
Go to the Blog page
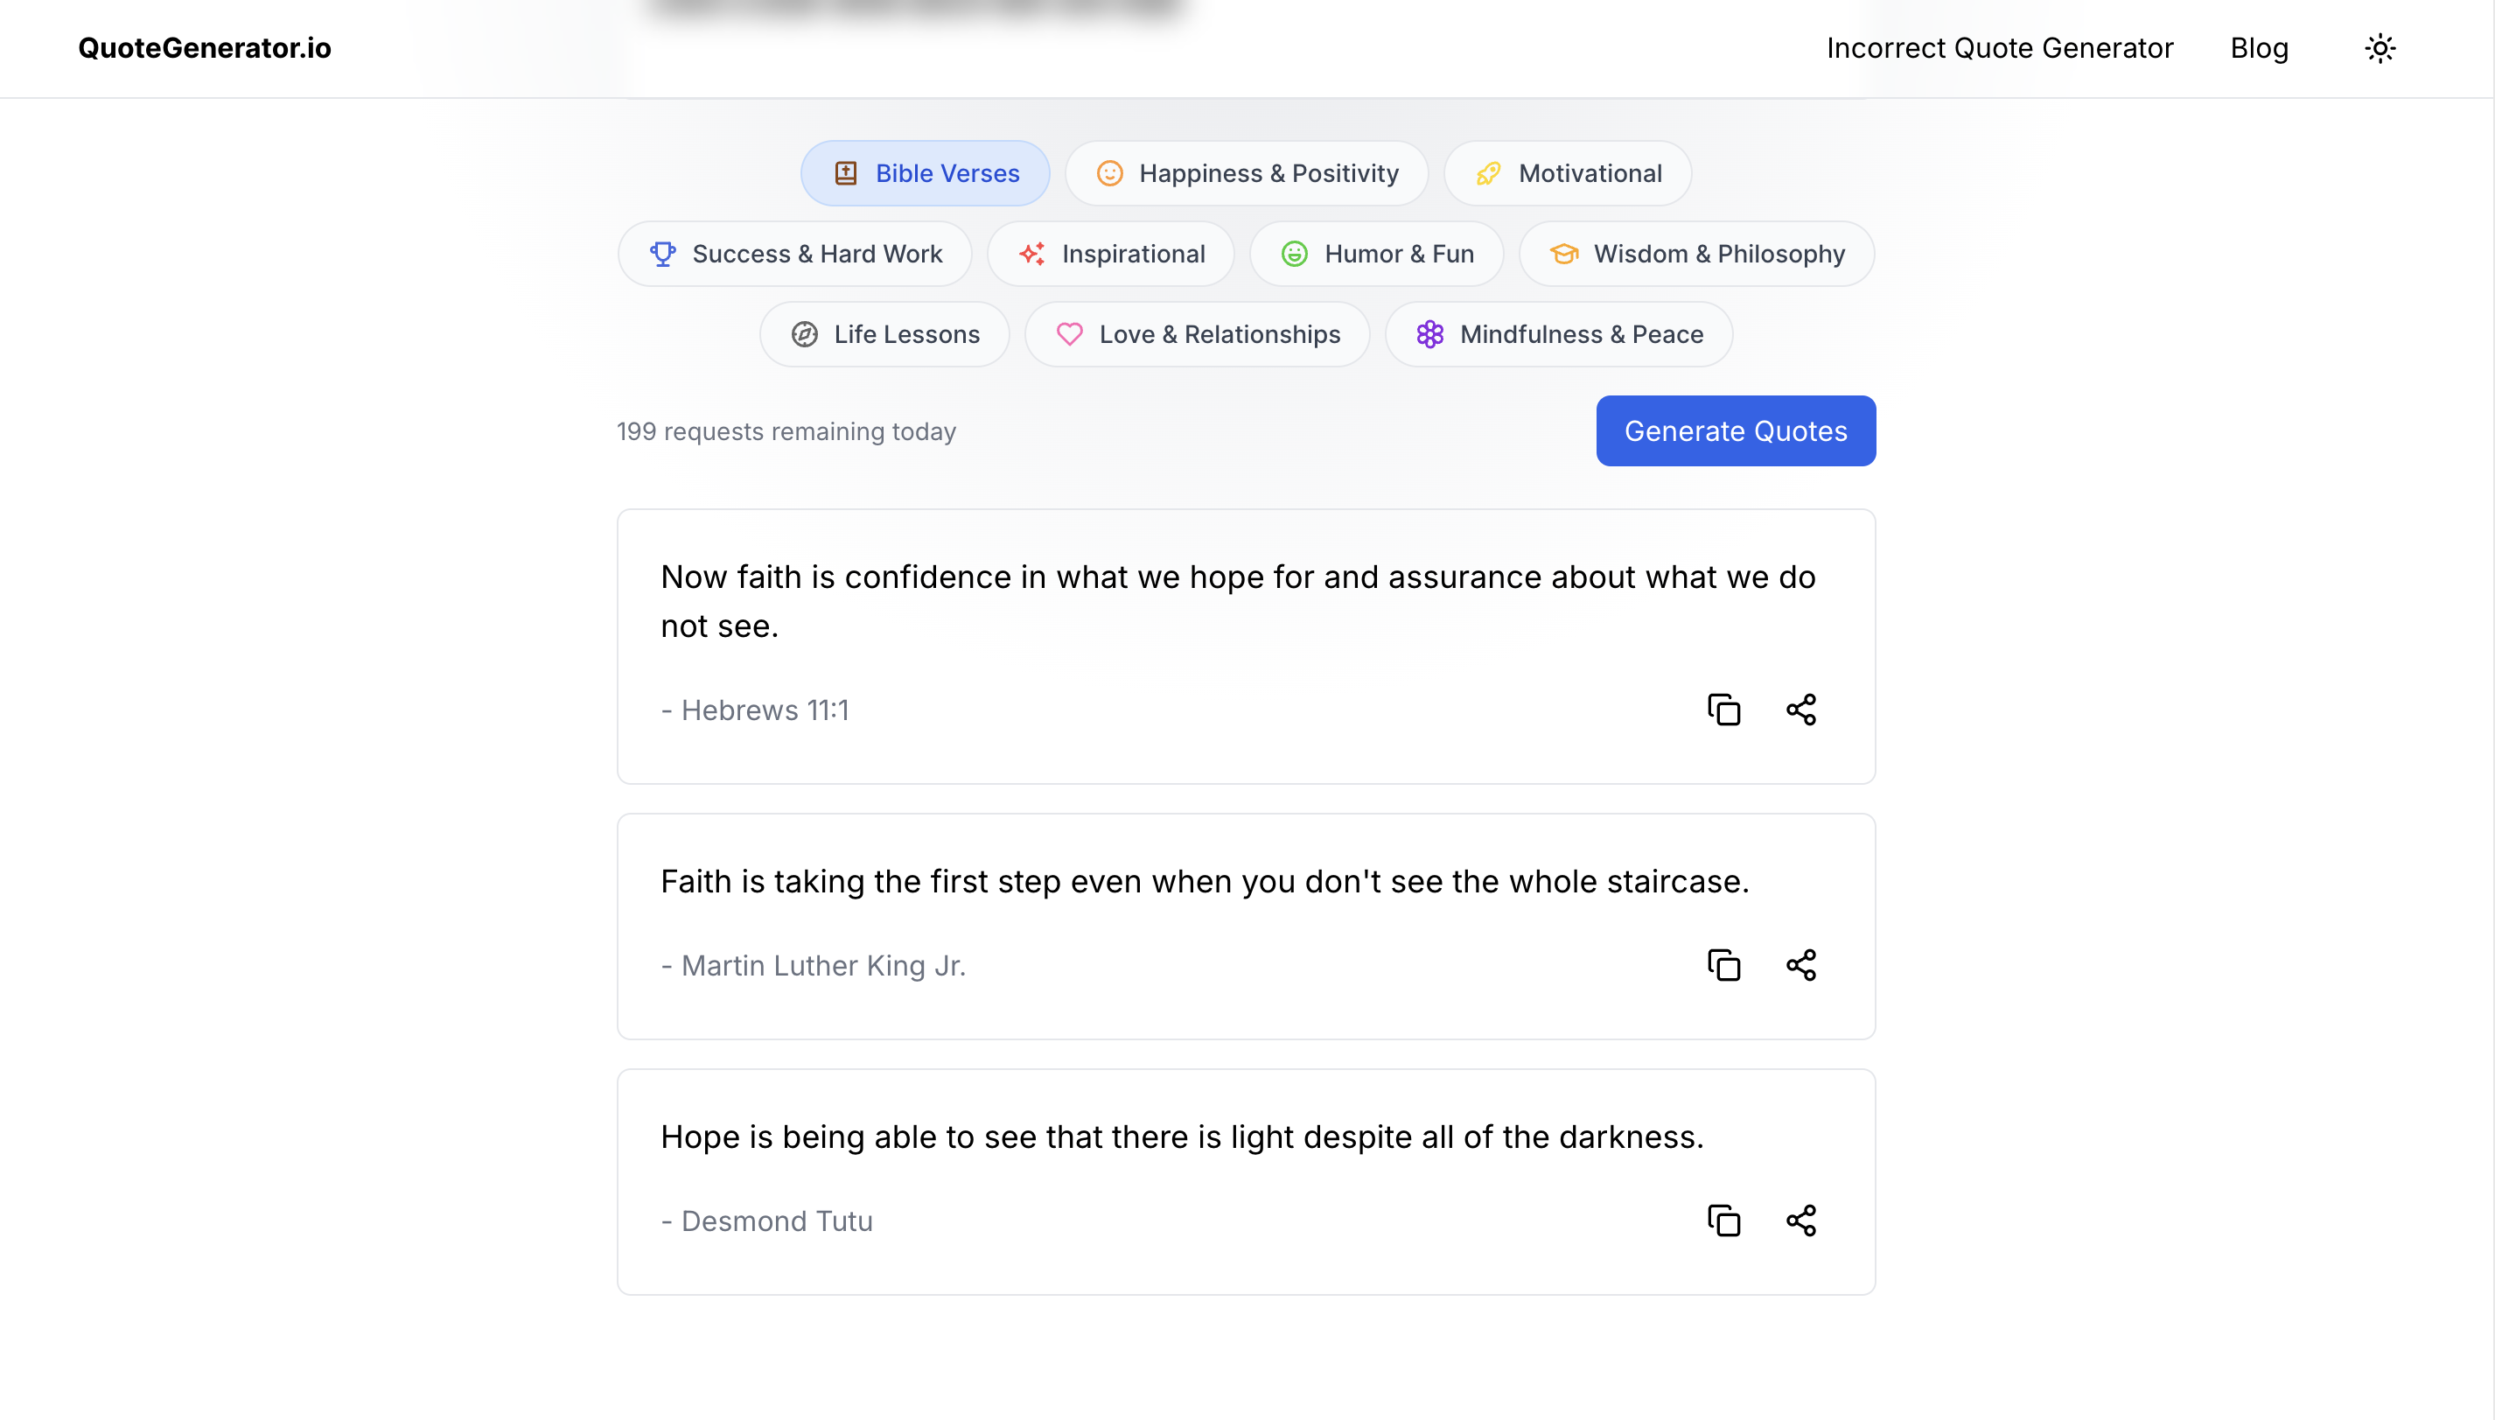(2258, 48)
